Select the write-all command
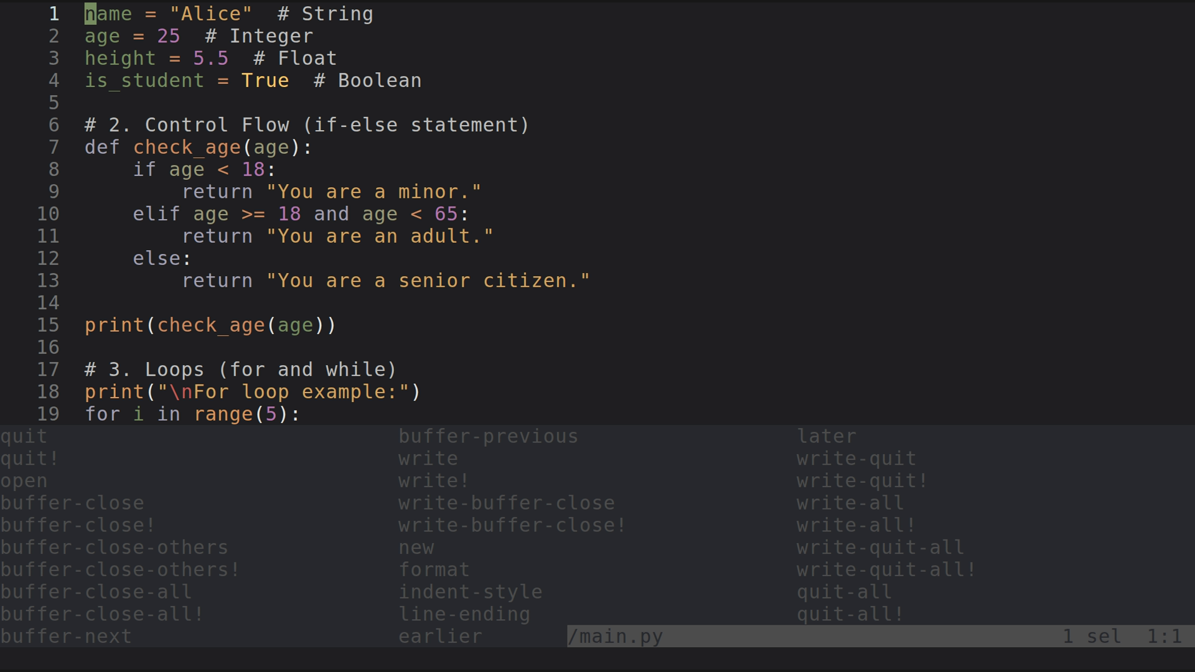Screen dimensions: 1195x672 pos(849,503)
